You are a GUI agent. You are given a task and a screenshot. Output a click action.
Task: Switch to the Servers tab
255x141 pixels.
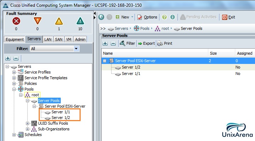coord(34,39)
